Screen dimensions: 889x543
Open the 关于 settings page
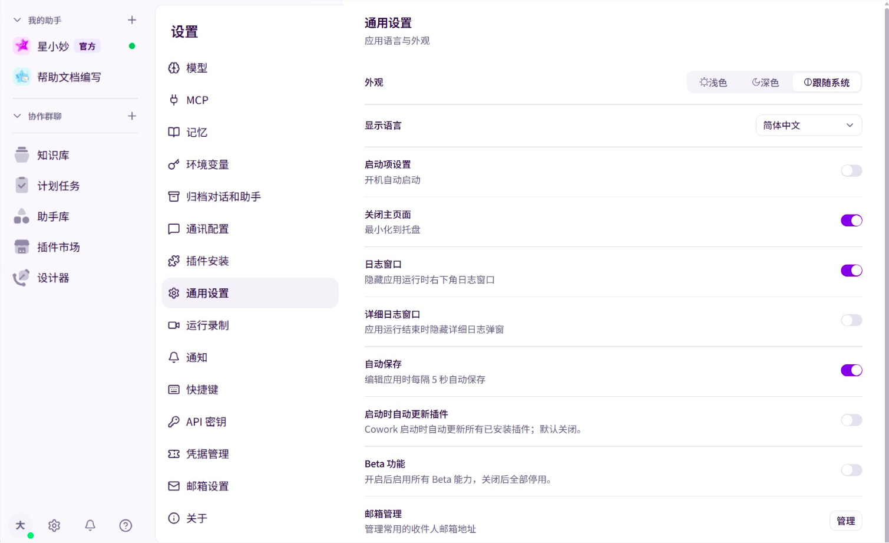(250, 518)
